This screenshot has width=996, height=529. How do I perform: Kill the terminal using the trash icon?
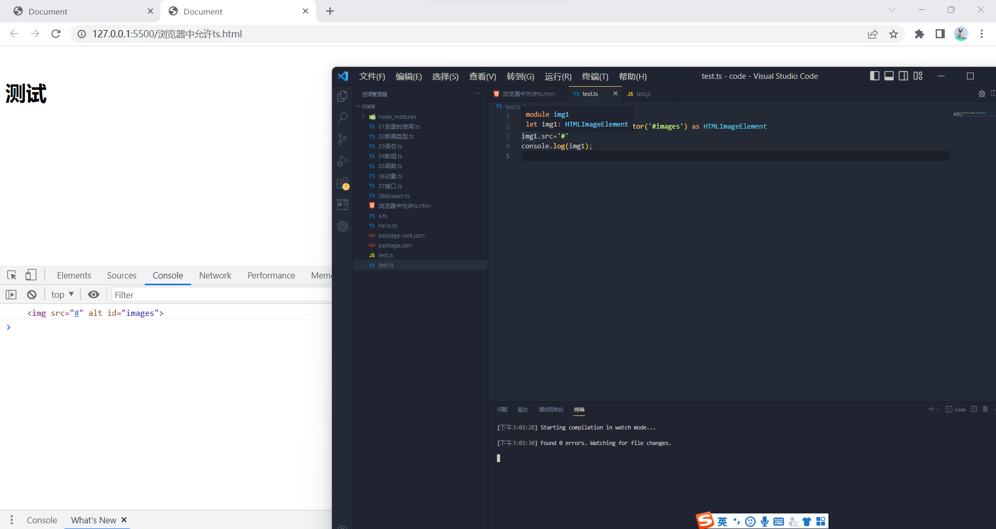coord(985,409)
